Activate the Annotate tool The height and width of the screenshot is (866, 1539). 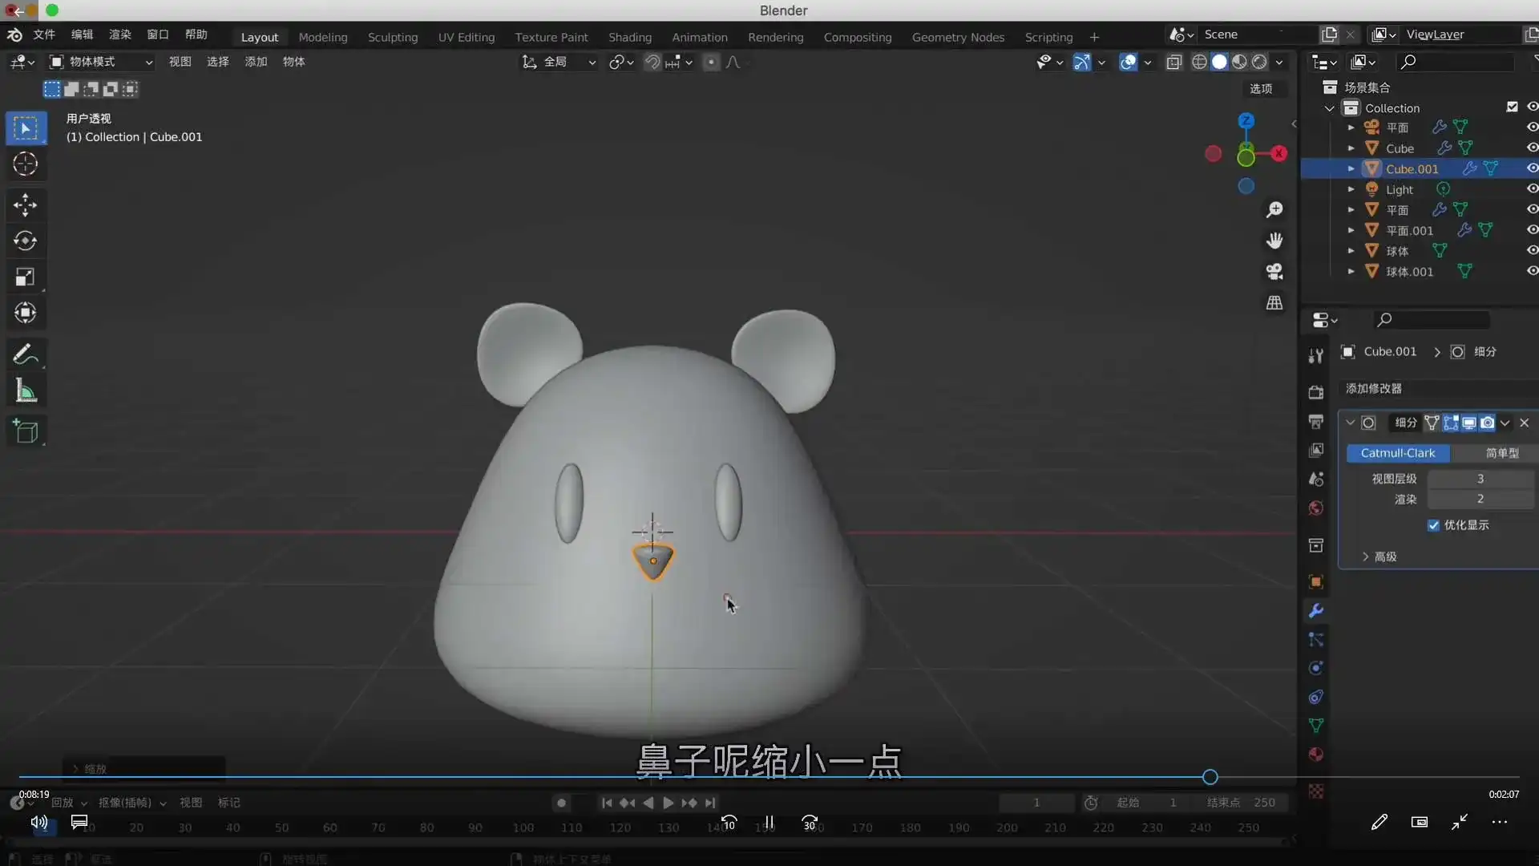point(25,354)
